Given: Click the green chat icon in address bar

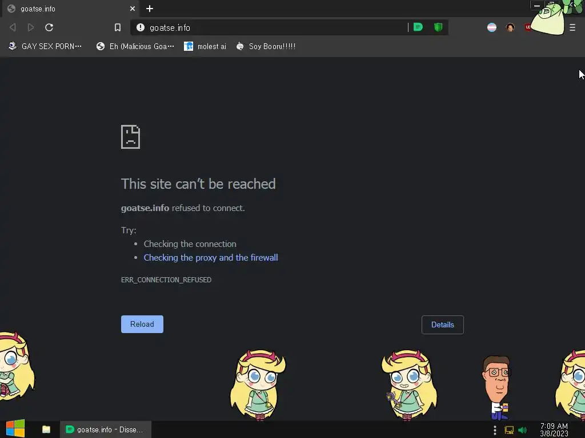Looking at the screenshot, I should [x=418, y=27].
